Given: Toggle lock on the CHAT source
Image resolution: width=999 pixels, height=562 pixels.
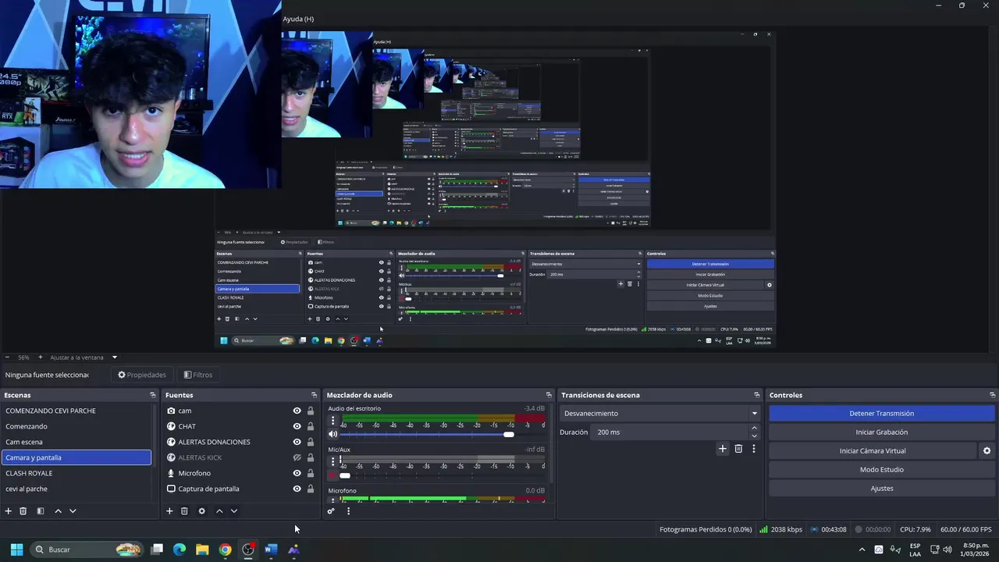Looking at the screenshot, I should (x=310, y=426).
